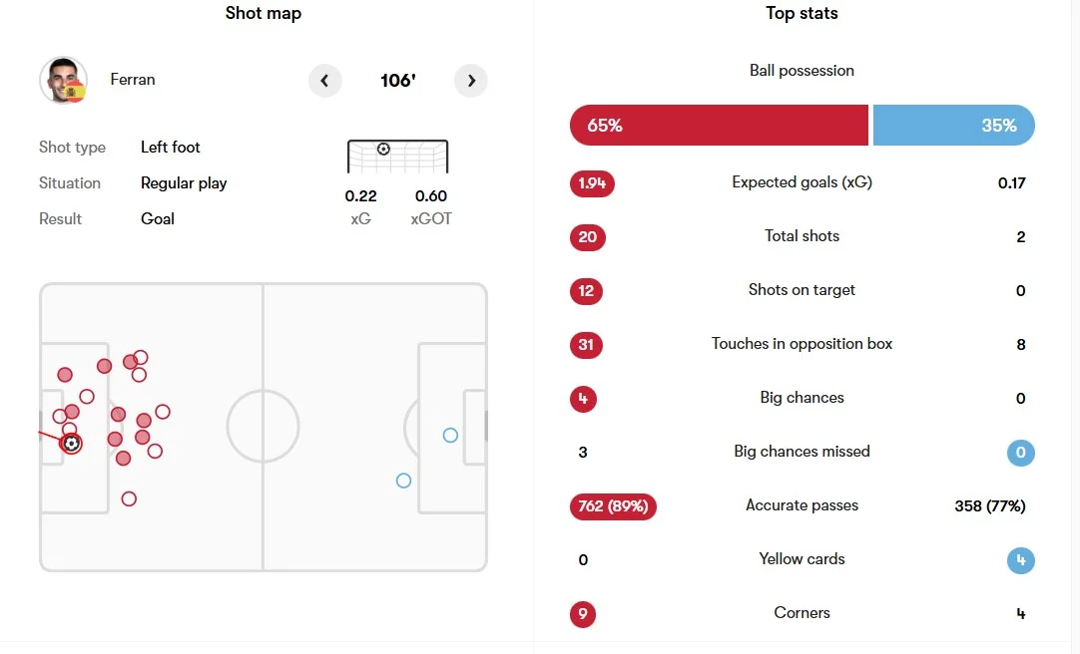Viewport: 1080px width, 654px height.
Task: Click the 1.94 expected goals badge
Action: [592, 183]
